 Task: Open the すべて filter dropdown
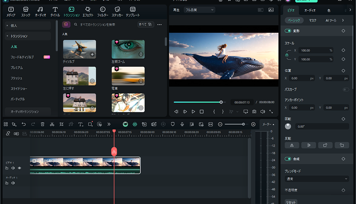(x=146, y=25)
